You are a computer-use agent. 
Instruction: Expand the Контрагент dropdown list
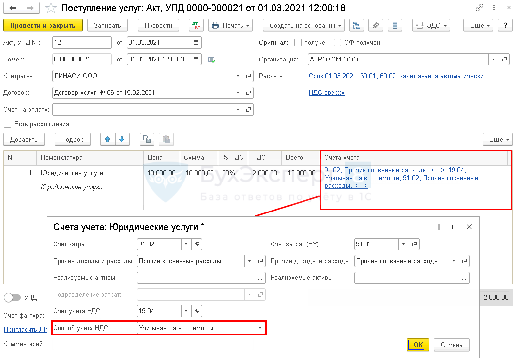click(x=238, y=76)
